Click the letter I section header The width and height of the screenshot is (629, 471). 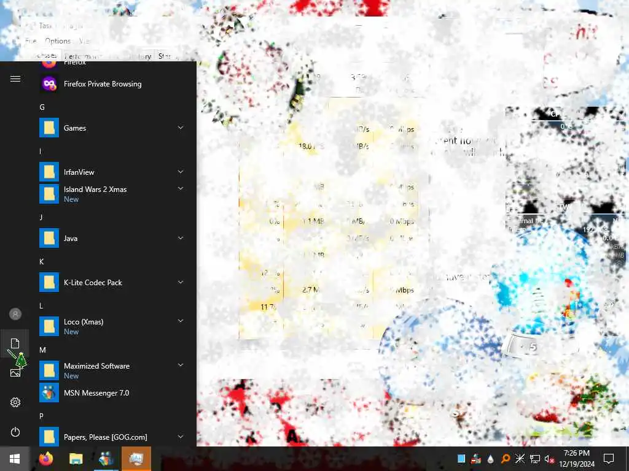click(40, 151)
